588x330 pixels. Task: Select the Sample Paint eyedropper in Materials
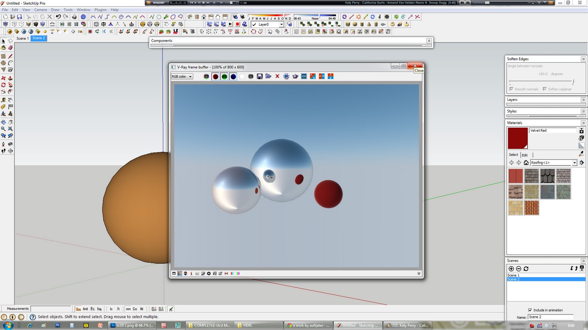[x=581, y=154]
